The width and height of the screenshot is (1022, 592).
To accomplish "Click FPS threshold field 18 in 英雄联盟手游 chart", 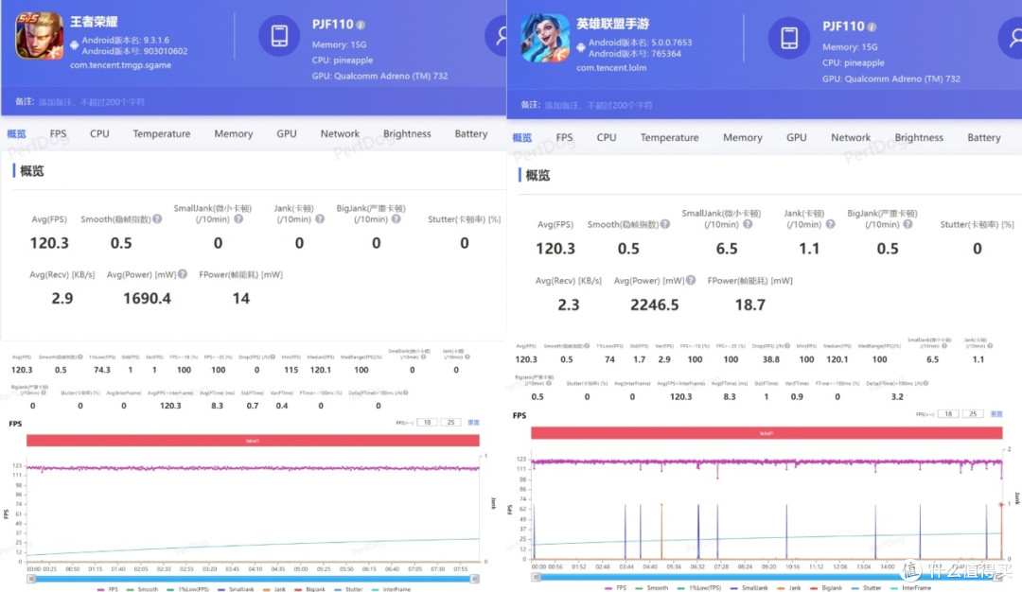I will (948, 413).
